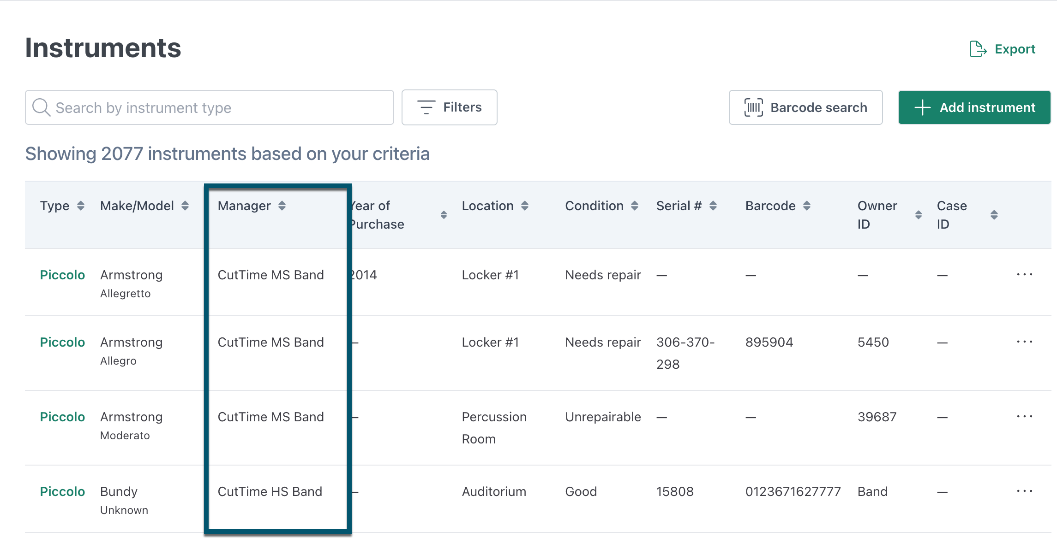Click the Filters funnel lines icon
Image resolution: width=1057 pixels, height=543 pixels.
coord(426,107)
